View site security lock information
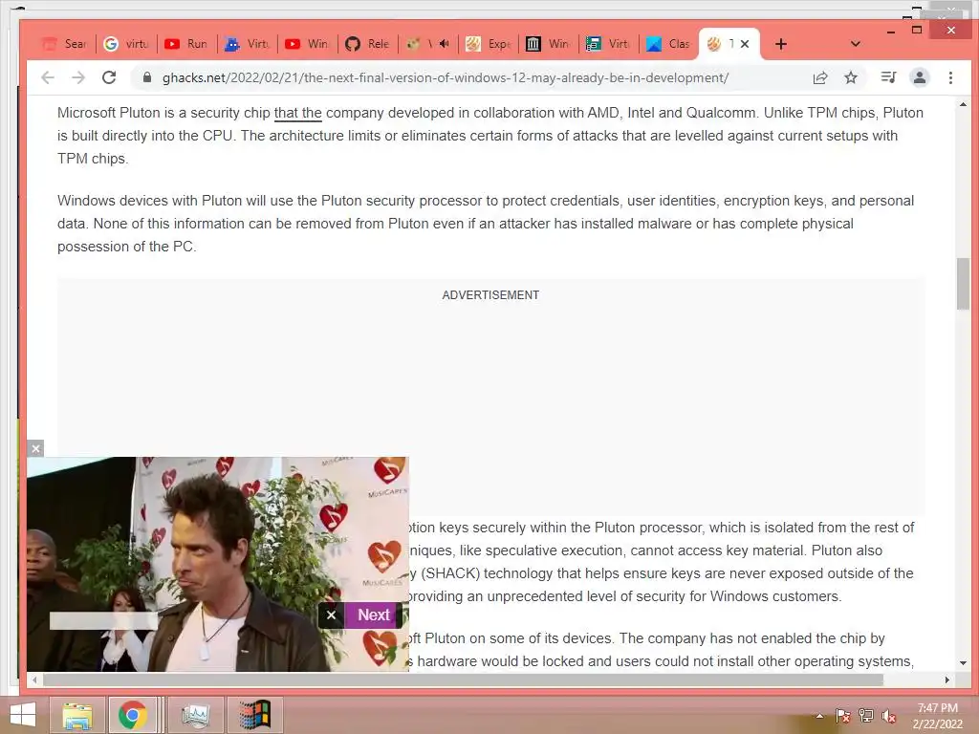Viewport: 979px width, 734px height. pos(146,77)
